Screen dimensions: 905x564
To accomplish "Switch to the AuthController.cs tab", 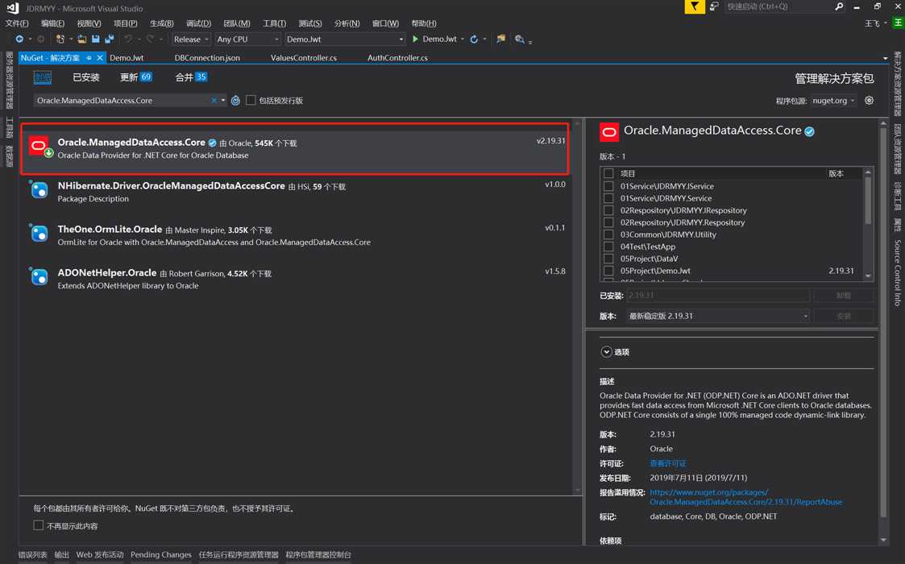I will (397, 58).
